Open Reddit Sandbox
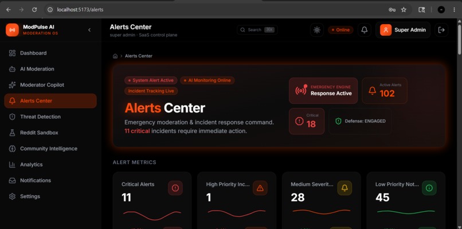Viewport: 462px width, 229px height. point(50,133)
